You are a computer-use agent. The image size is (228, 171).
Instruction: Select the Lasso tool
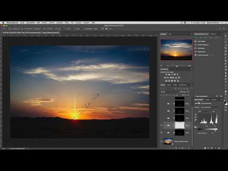click(226, 42)
